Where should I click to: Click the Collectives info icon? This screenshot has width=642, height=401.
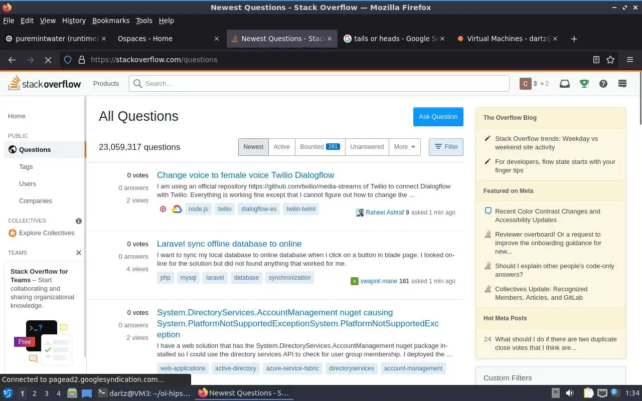[79, 221]
